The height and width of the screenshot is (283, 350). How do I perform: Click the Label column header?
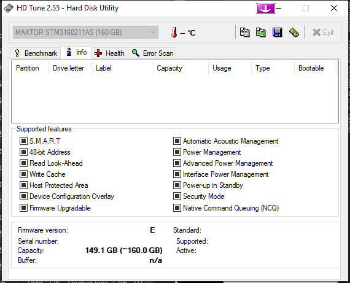(x=122, y=68)
